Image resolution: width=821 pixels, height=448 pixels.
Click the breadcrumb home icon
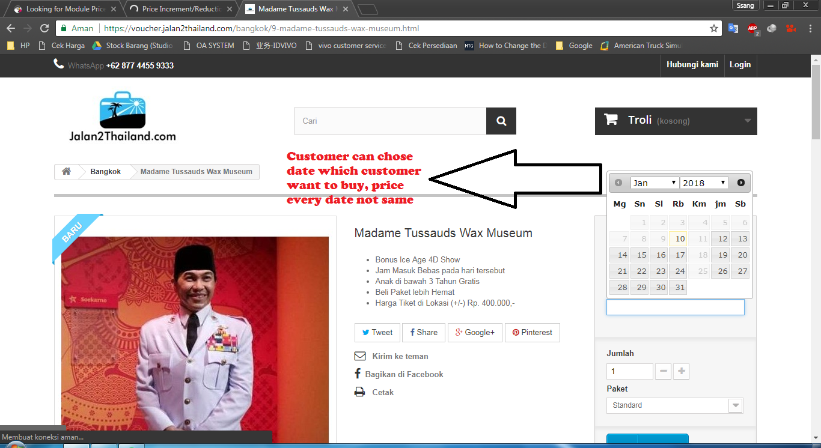(66, 172)
